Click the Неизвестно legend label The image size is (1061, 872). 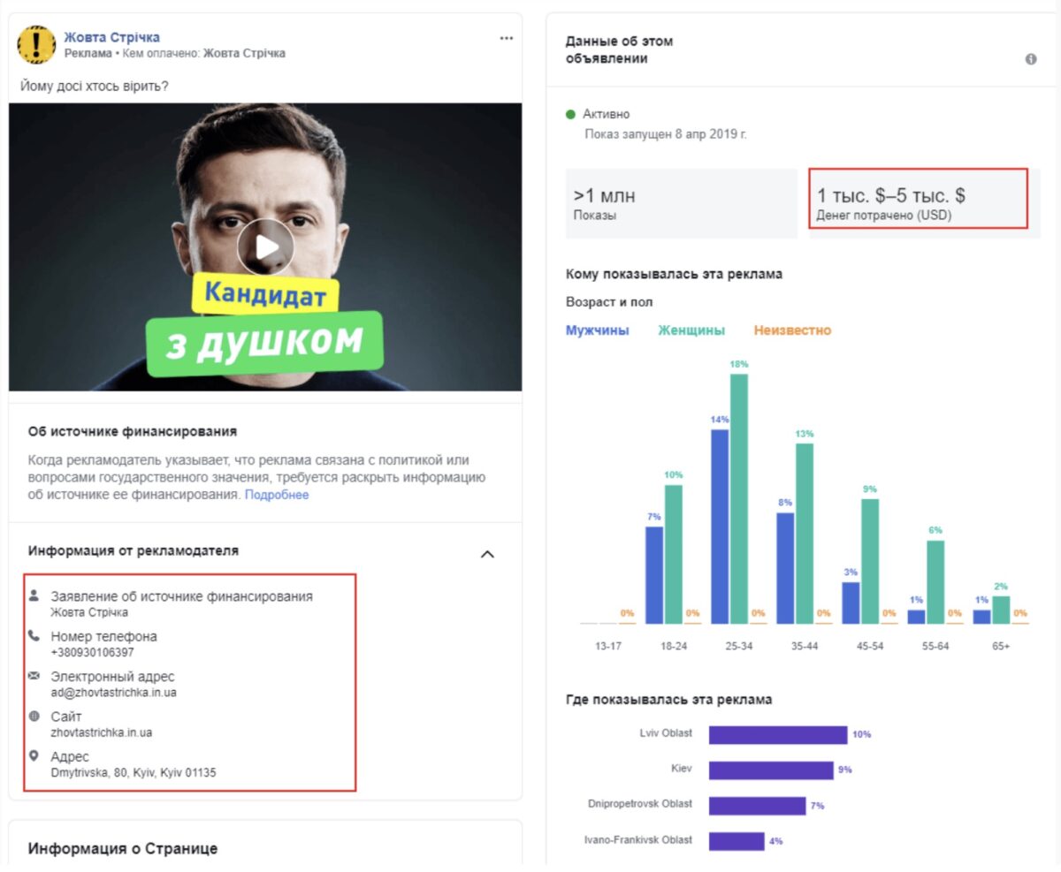[x=793, y=330]
